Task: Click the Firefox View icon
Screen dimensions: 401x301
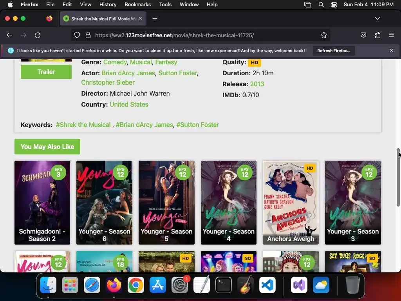Action: 49,18
